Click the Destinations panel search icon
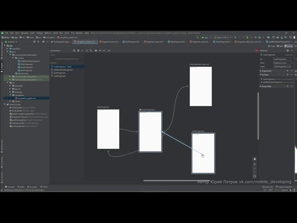 click(74, 51)
